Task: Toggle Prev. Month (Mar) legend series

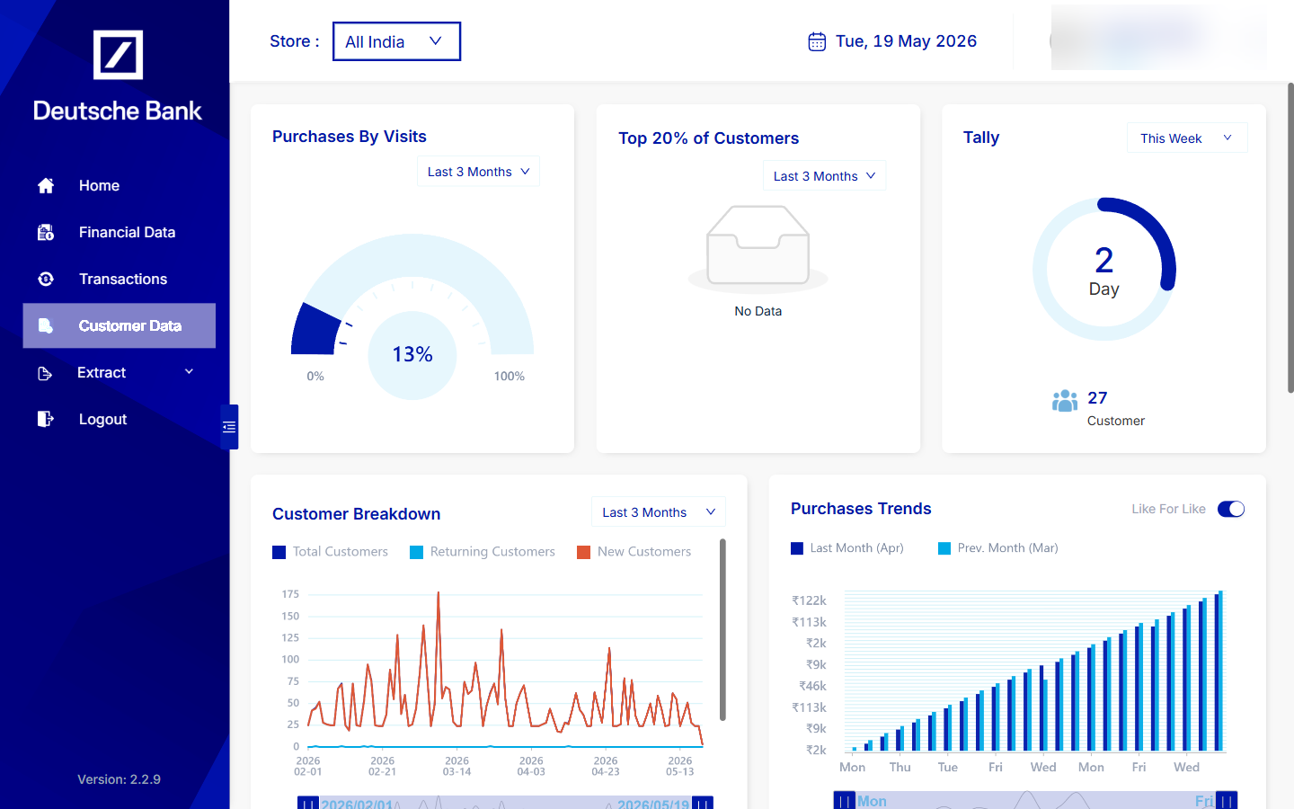Action: 998,548
